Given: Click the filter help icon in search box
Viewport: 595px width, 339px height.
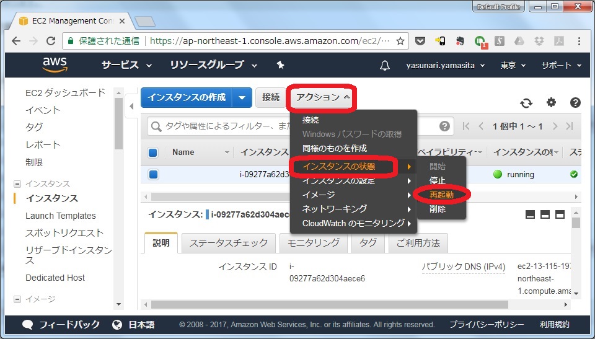Looking at the screenshot, I should coord(444,126).
